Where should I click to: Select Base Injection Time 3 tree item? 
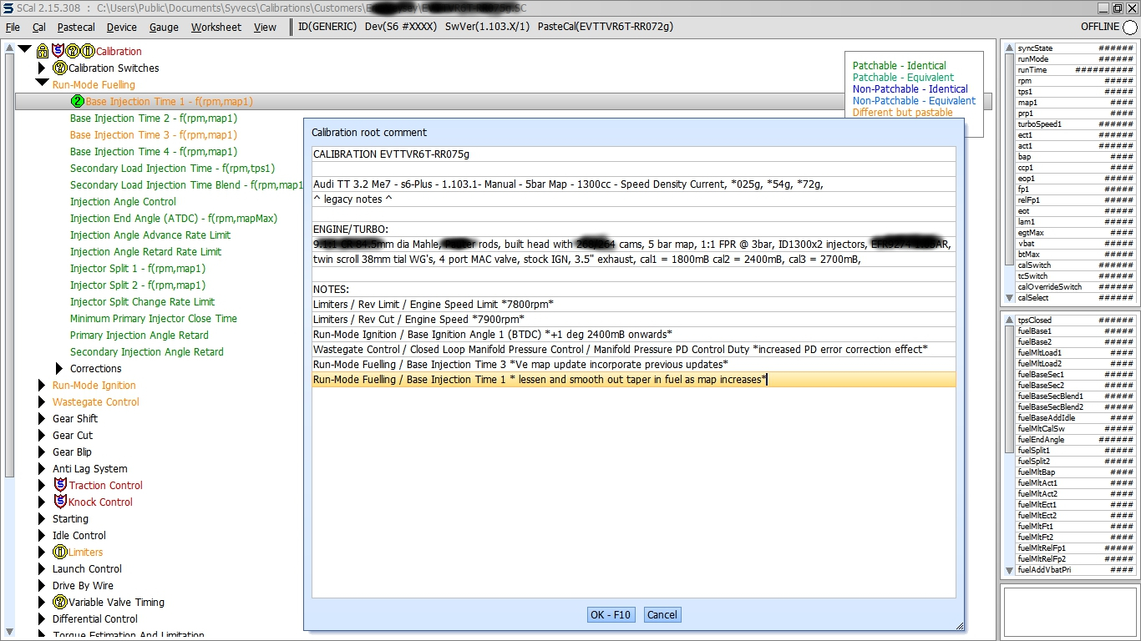(x=153, y=134)
